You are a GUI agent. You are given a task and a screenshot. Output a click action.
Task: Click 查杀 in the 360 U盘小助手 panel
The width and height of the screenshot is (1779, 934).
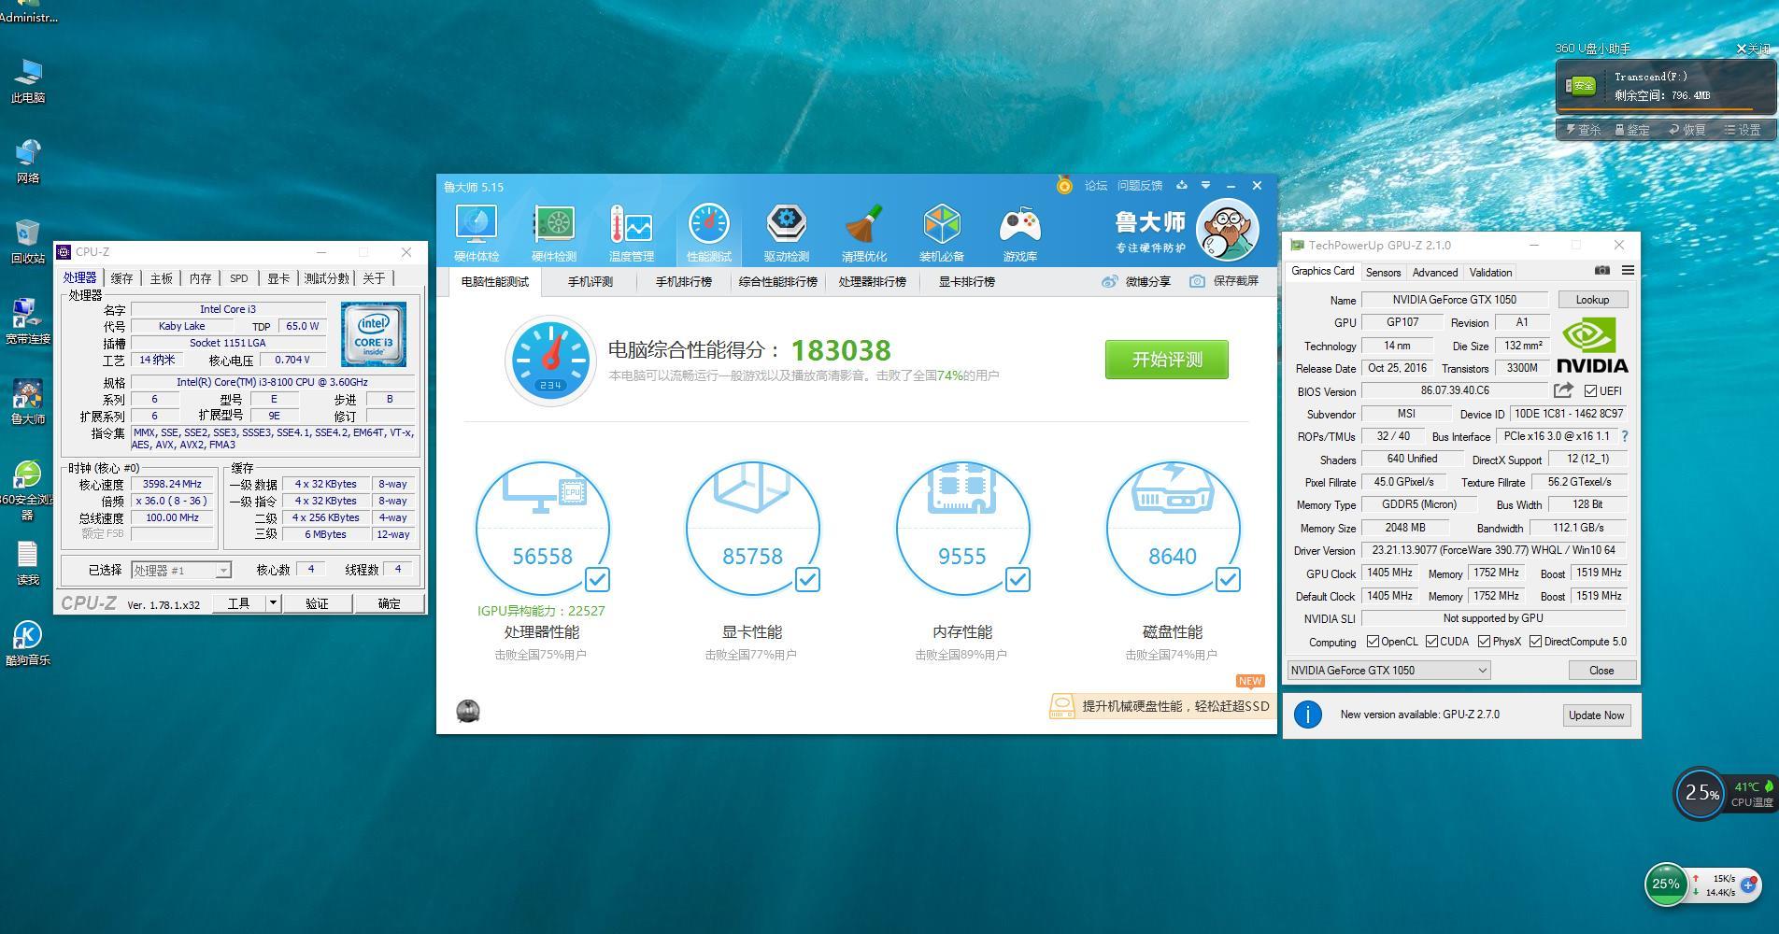(1584, 130)
